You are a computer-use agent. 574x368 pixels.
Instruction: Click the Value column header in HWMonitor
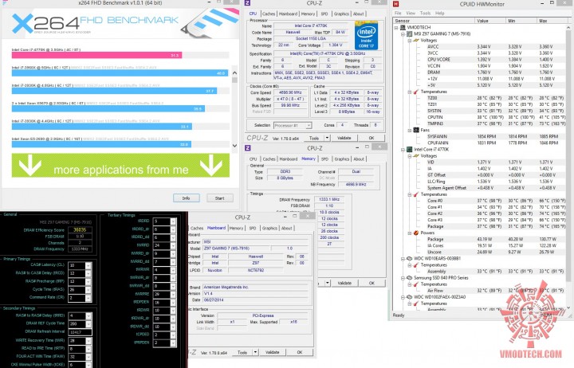pos(490,21)
